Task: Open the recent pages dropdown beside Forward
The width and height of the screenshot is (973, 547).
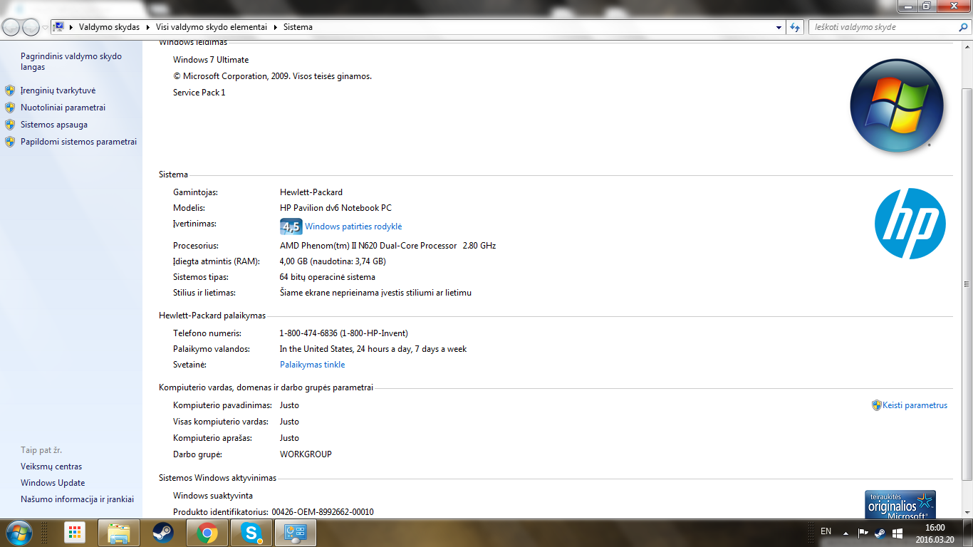Action: coord(46,28)
